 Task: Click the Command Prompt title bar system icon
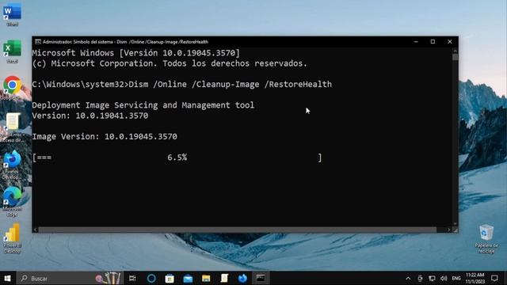[x=38, y=42]
